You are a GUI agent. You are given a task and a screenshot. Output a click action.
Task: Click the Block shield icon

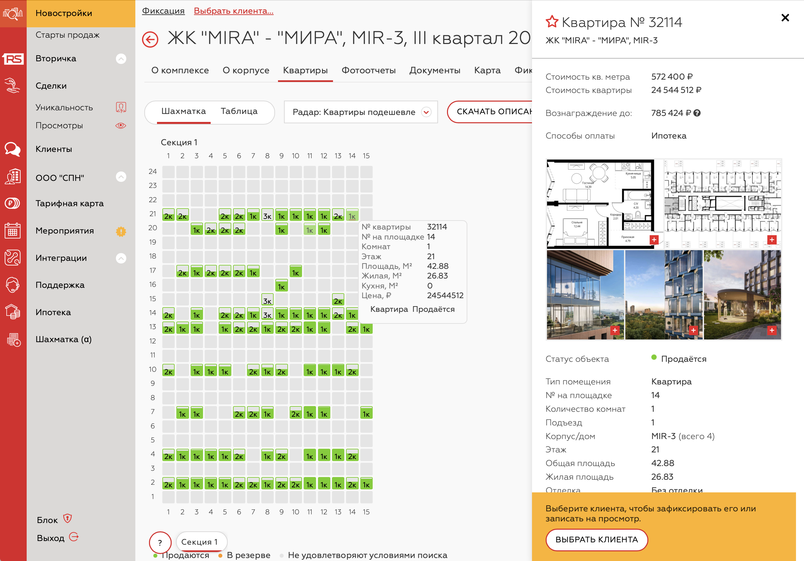[67, 519]
